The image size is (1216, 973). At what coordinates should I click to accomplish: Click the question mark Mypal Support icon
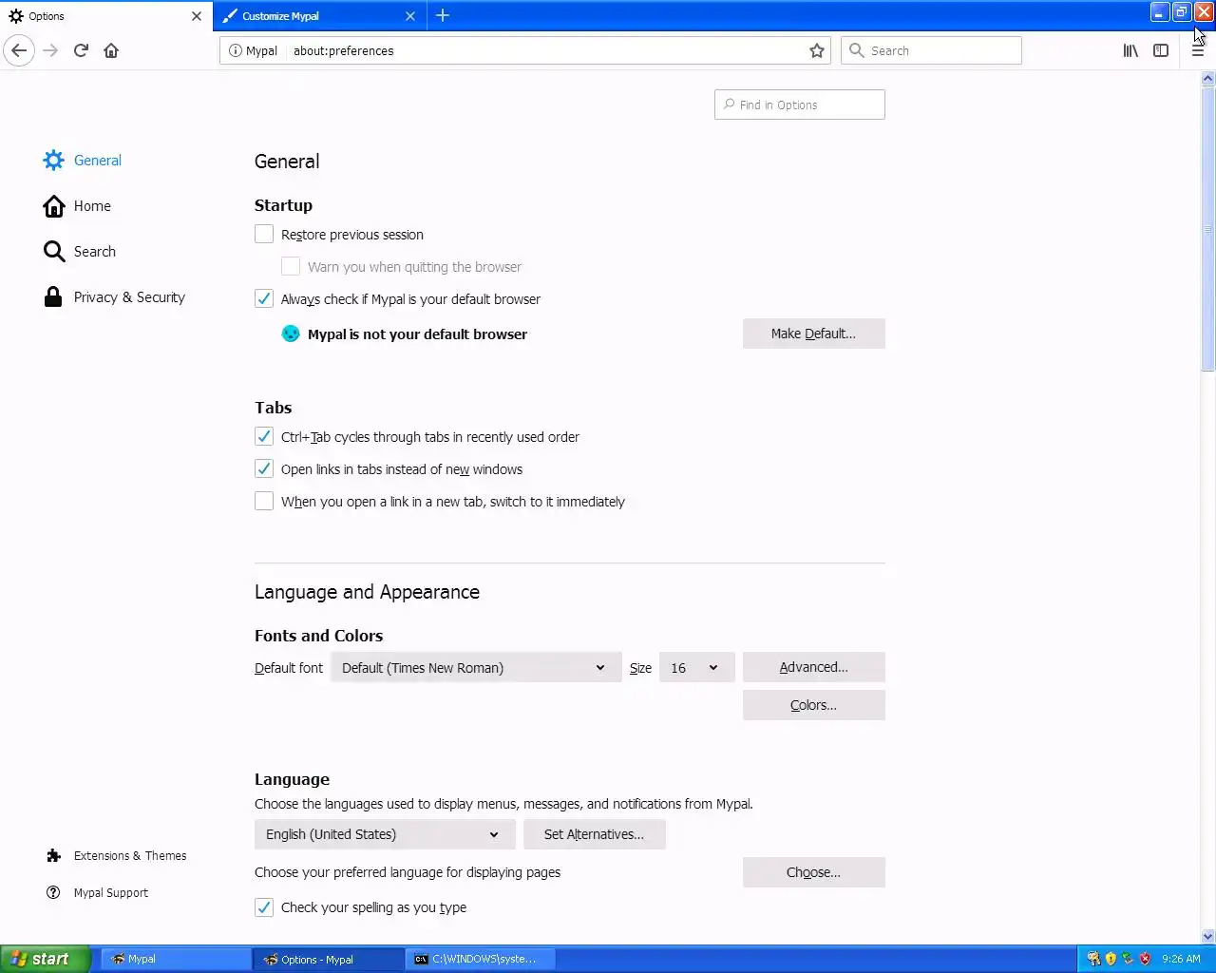tap(53, 892)
